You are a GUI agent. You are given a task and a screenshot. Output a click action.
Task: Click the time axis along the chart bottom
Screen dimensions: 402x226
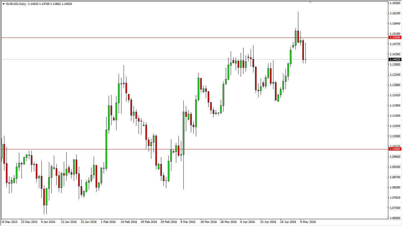click(x=187, y=222)
